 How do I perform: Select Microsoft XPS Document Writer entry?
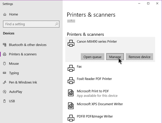click(x=110, y=106)
